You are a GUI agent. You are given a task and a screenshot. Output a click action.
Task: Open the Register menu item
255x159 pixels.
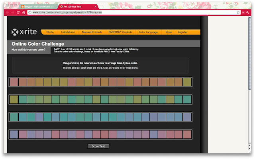tap(182, 32)
